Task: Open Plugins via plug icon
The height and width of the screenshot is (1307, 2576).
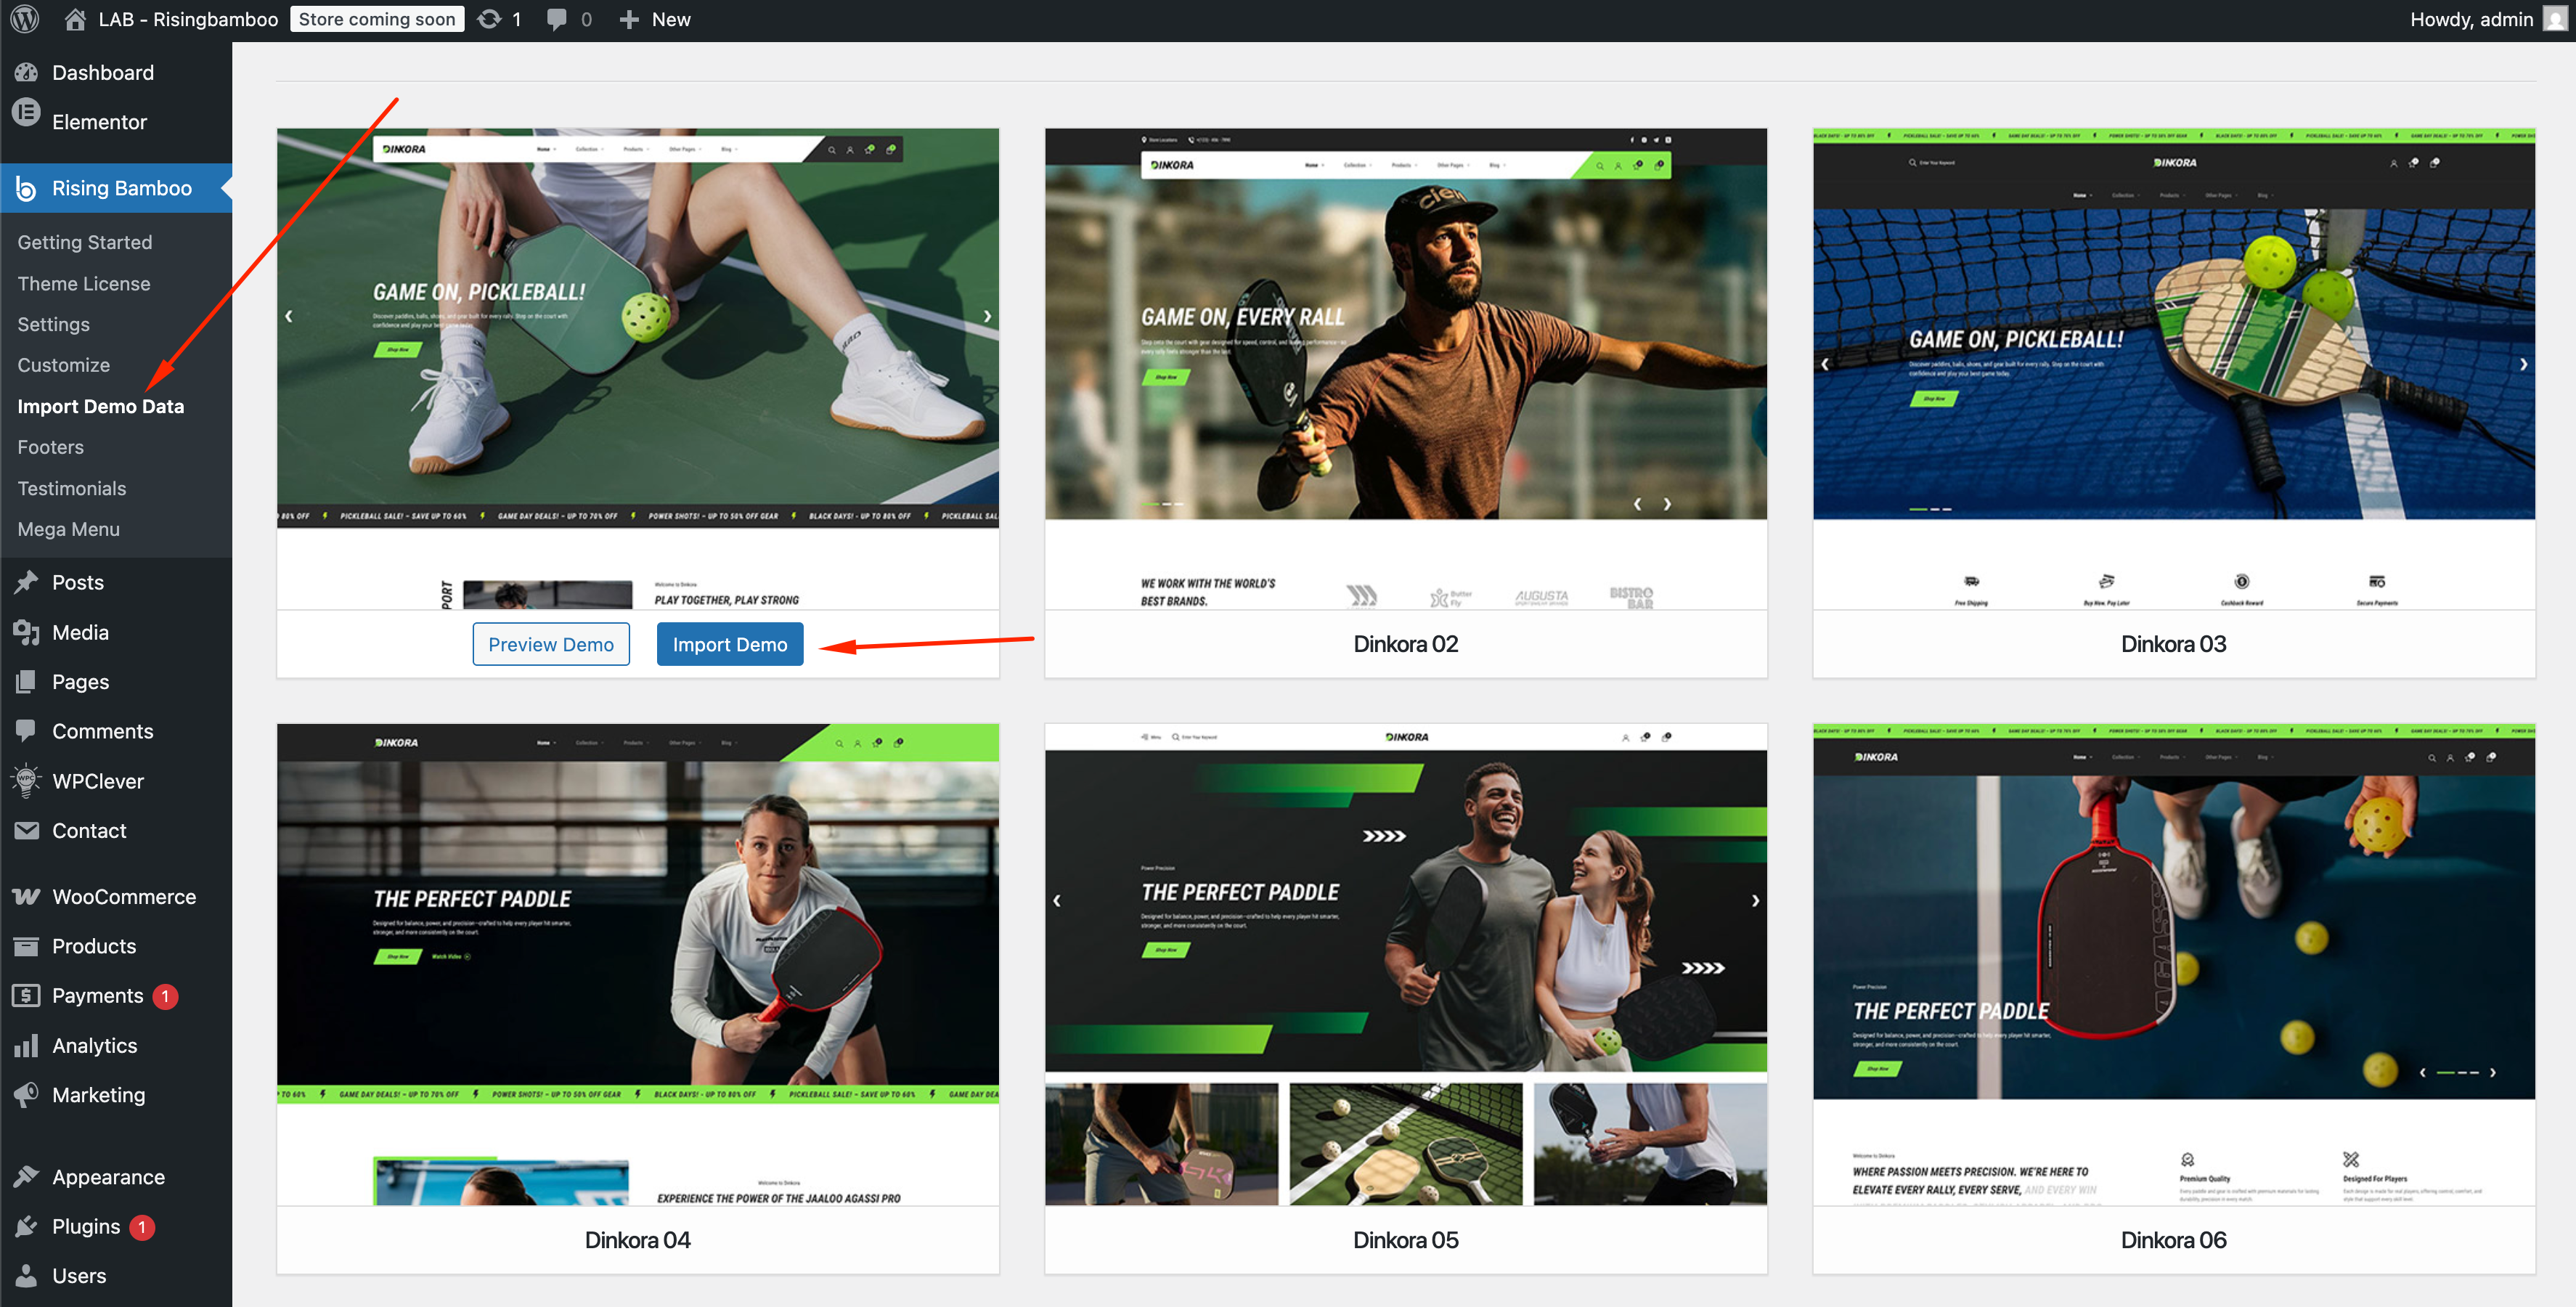Action: pyautogui.click(x=26, y=1226)
